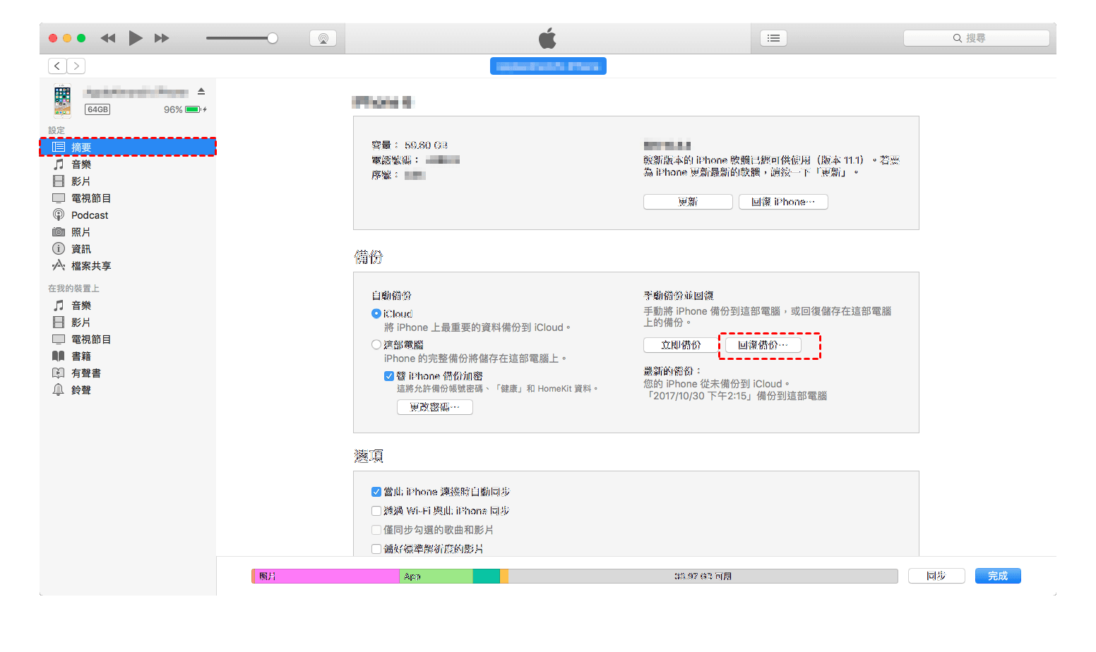Click the 選項 section heading
Image resolution: width=1096 pixels, height=652 pixels.
[x=368, y=457]
